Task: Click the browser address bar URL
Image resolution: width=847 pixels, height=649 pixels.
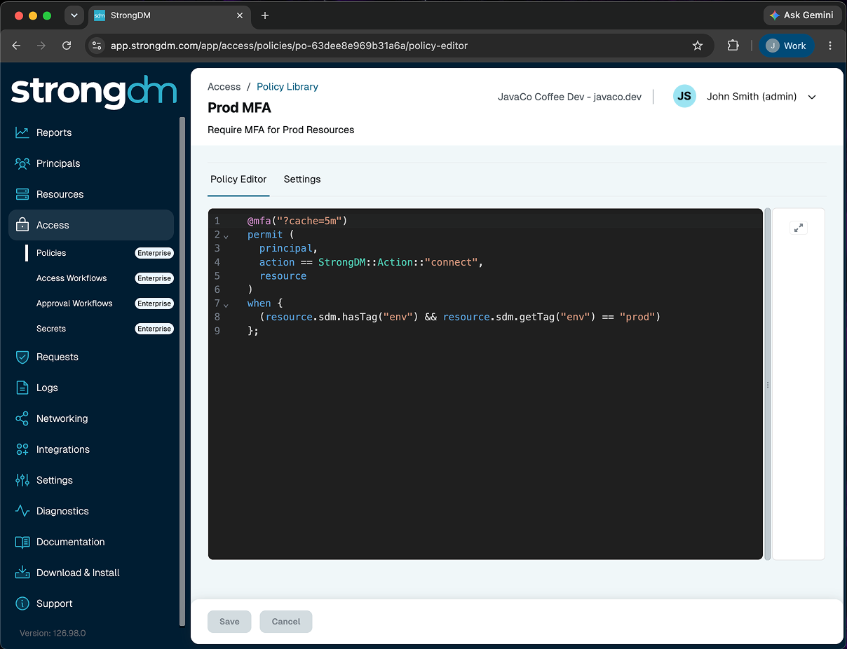Action: pos(289,46)
